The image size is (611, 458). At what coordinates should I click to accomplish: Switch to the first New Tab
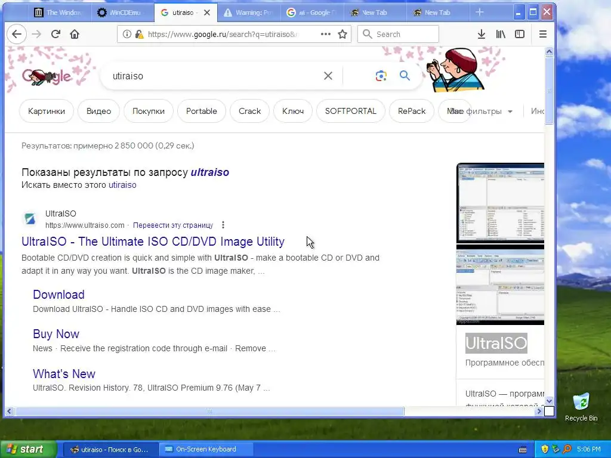click(x=375, y=13)
